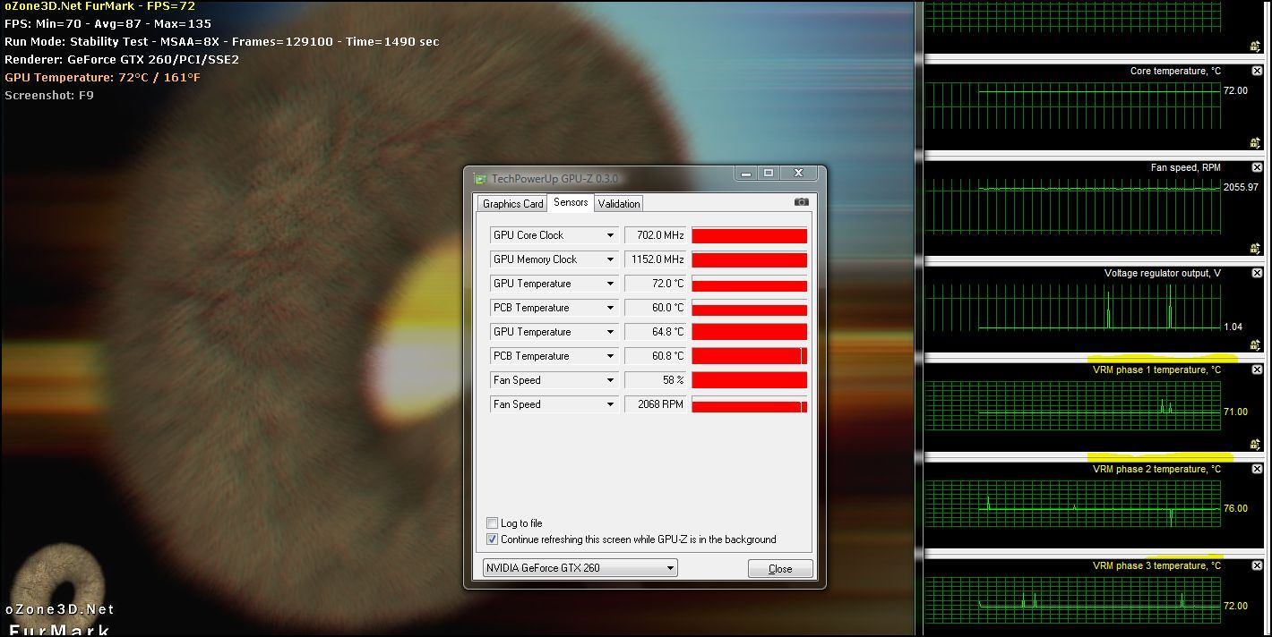Screen dimensions: 1272x637
Task: Expand GPU Temperature dropdown reading 72.0 °C
Action: [x=610, y=284]
